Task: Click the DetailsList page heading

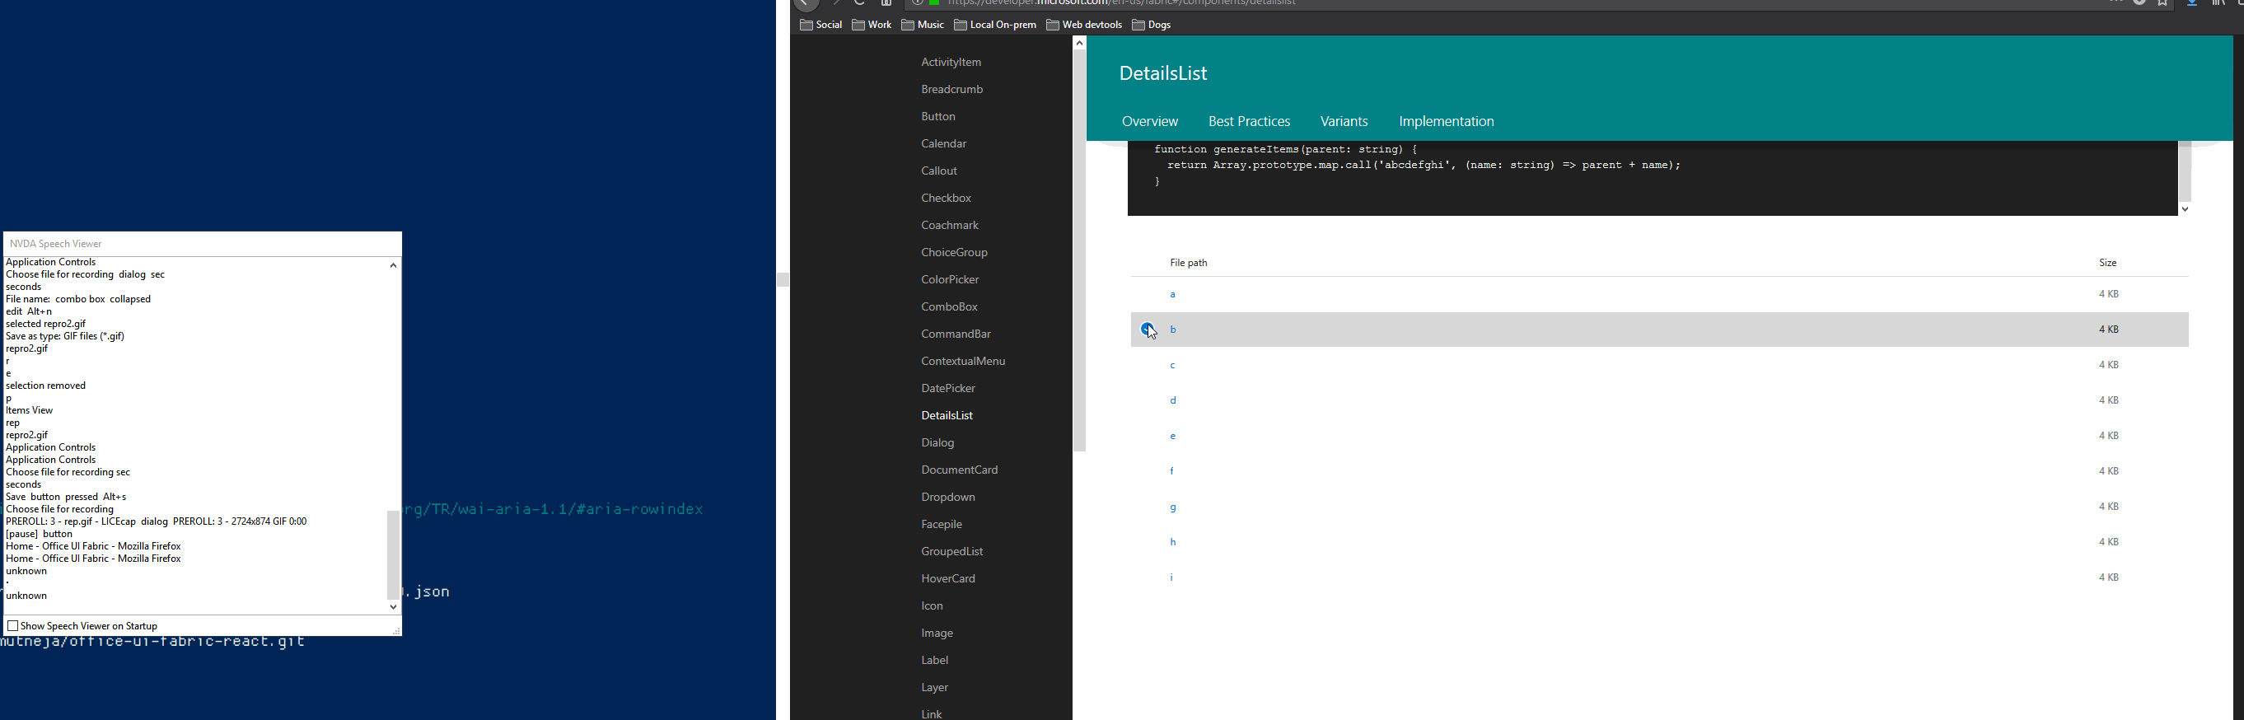Action: coord(1163,73)
